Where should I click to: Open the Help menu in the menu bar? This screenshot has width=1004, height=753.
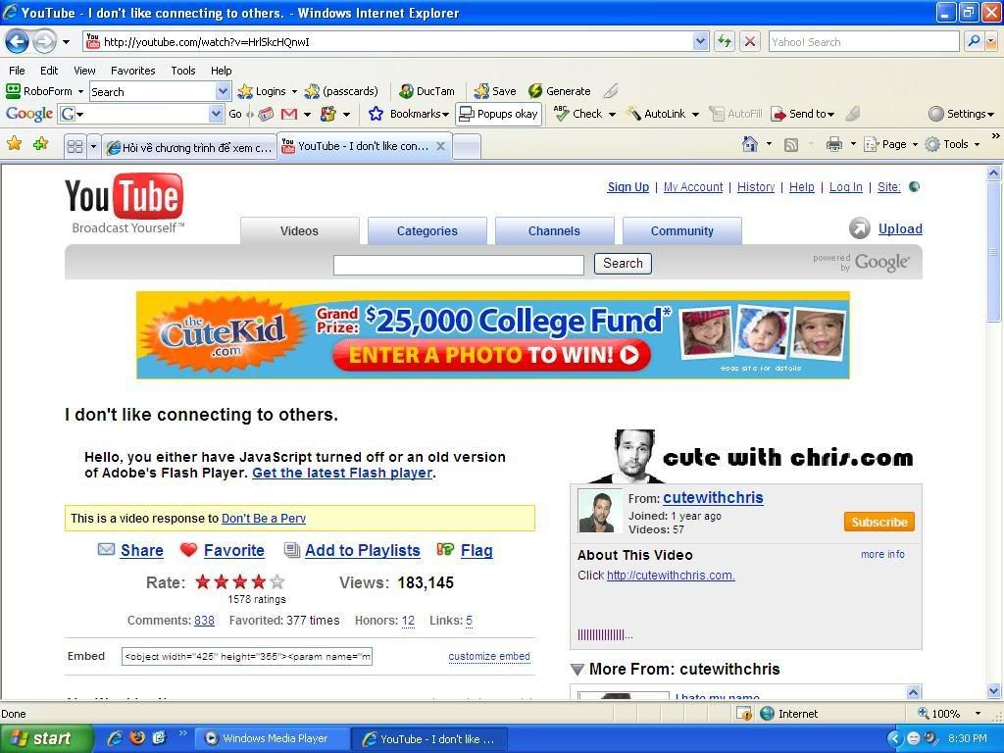(221, 71)
